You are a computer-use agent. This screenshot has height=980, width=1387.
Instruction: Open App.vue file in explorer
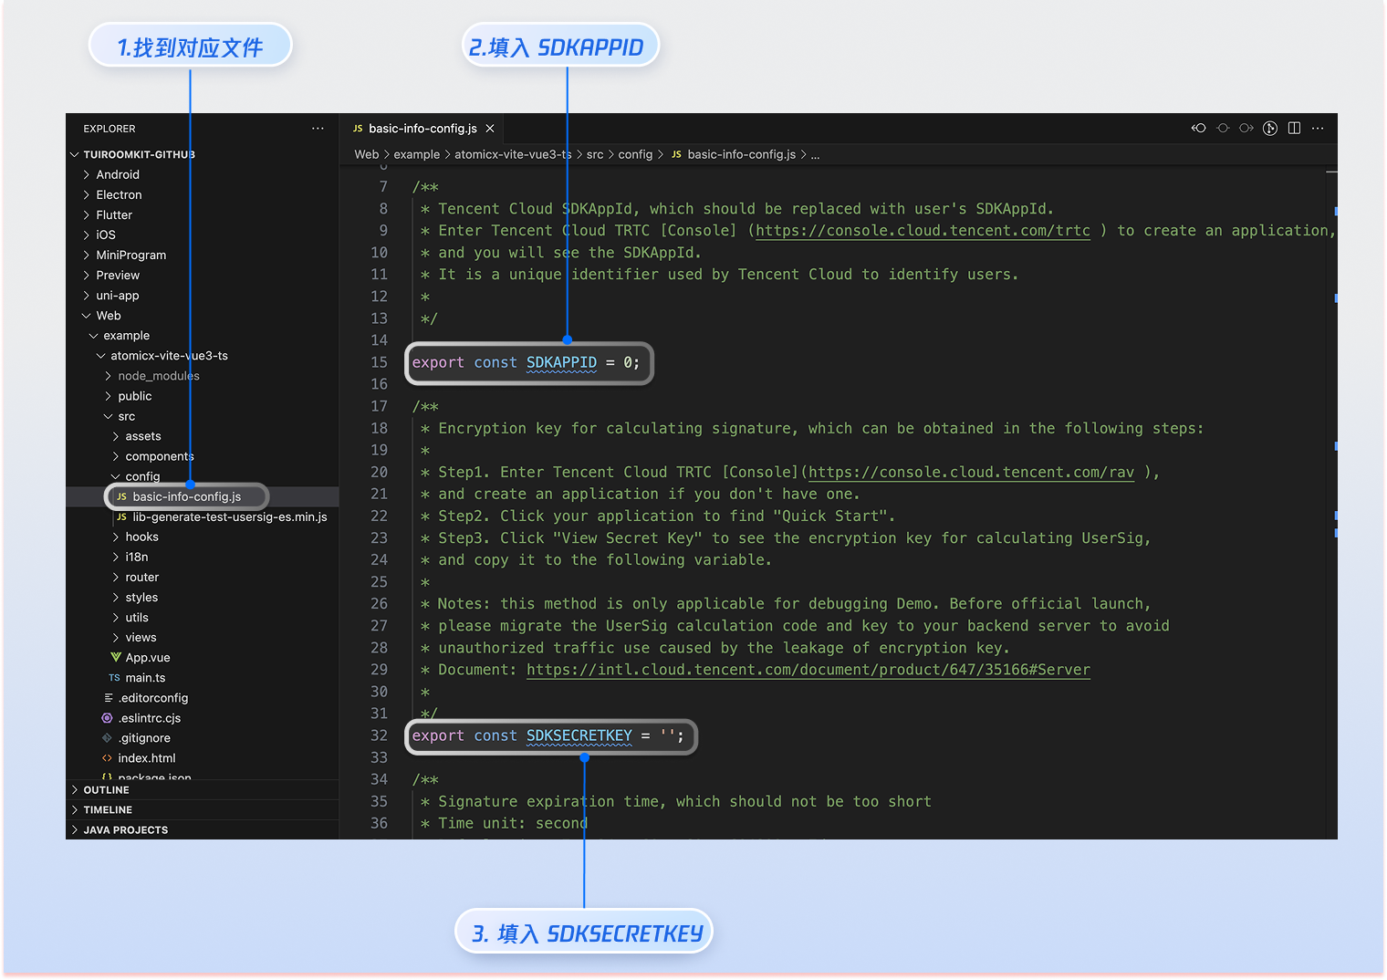[x=147, y=658]
